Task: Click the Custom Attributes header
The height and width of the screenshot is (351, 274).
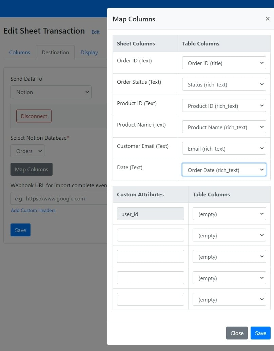Action: click(140, 195)
